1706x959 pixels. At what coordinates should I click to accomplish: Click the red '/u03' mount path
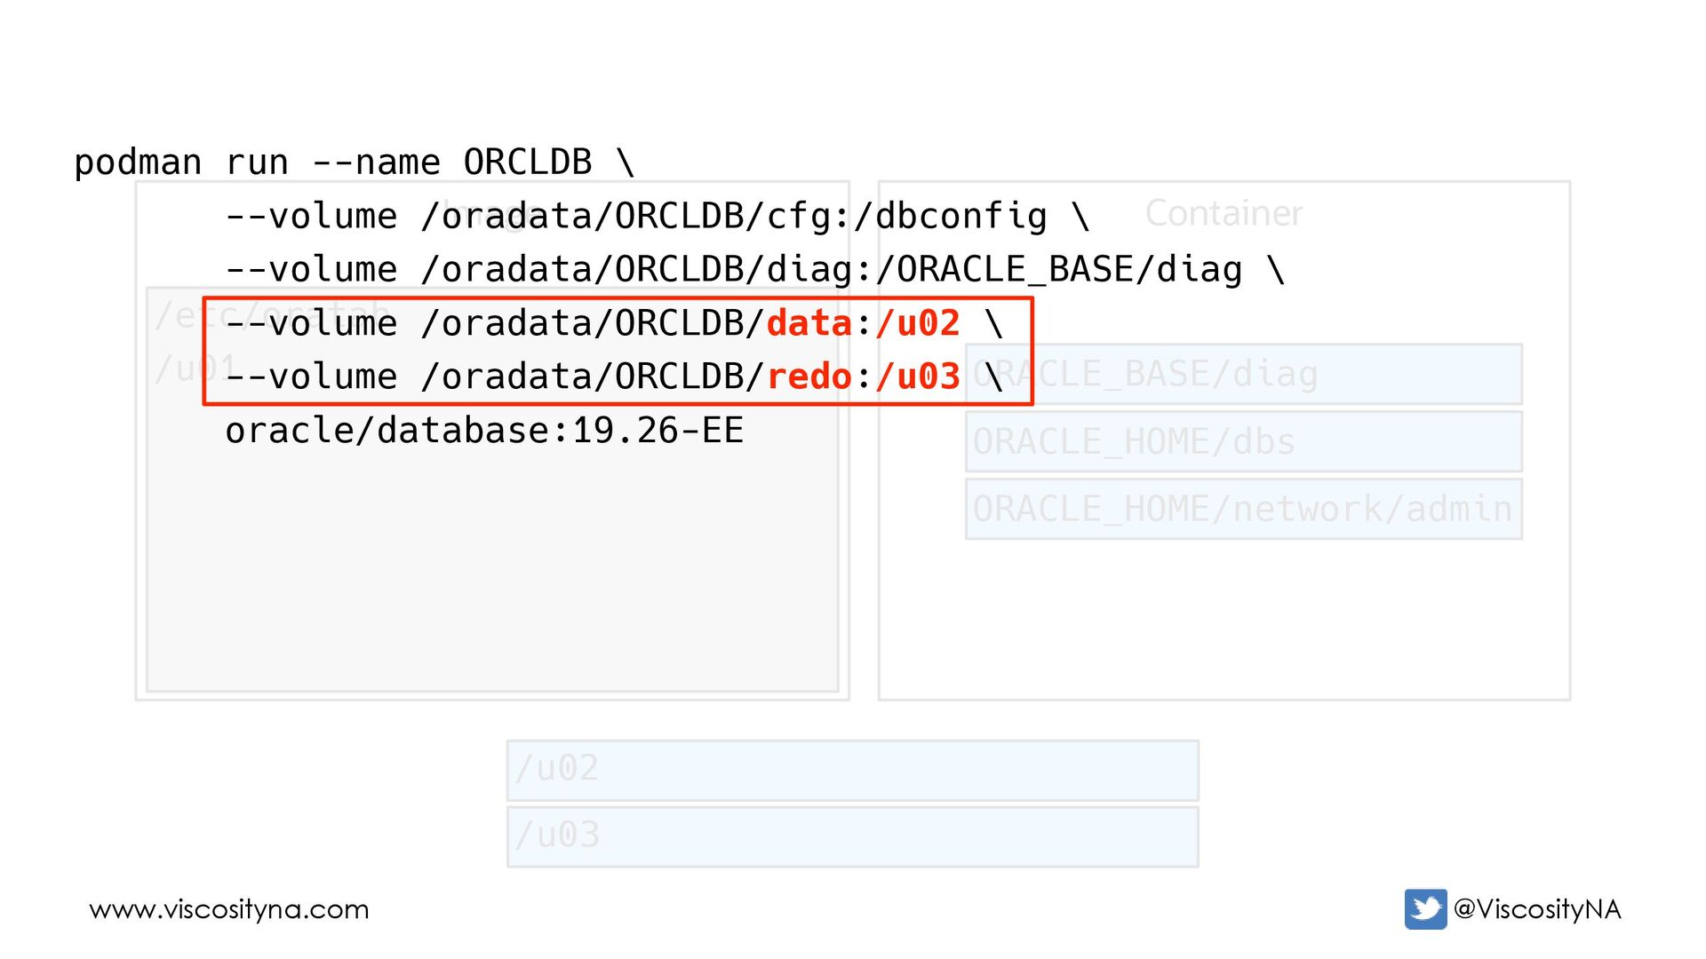point(918,376)
